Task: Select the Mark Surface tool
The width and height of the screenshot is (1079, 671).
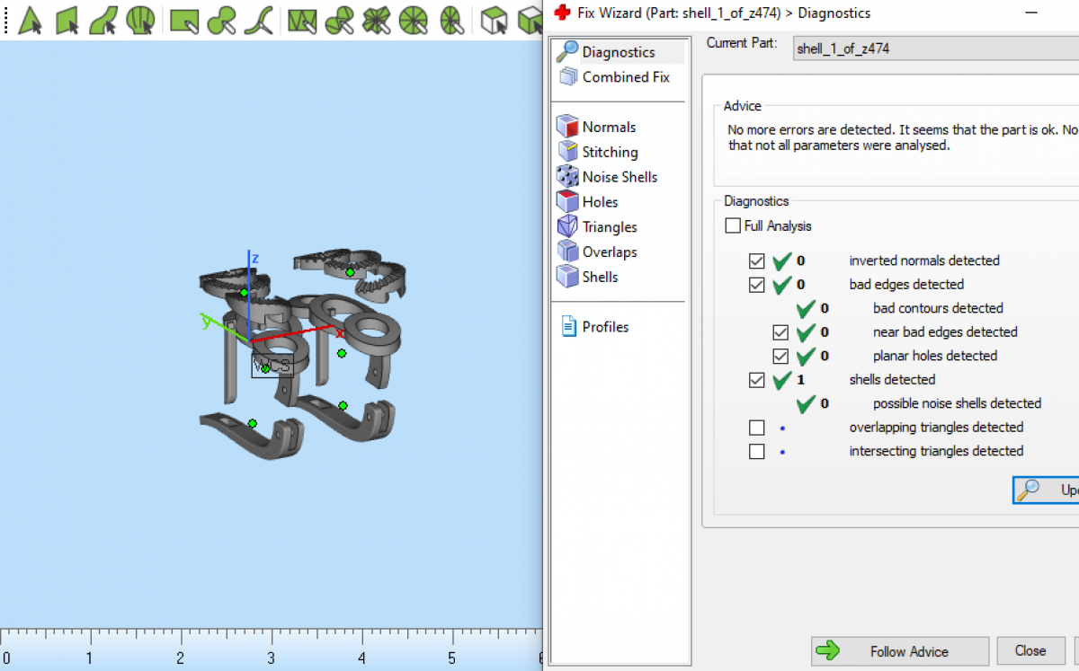Action: coord(103,19)
